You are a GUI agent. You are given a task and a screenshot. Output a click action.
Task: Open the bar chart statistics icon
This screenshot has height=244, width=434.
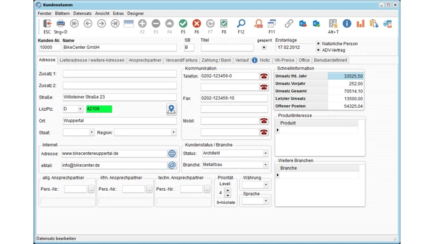pos(360,24)
